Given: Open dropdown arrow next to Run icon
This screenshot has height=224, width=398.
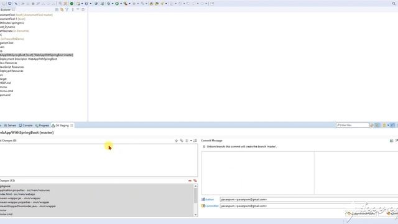Looking at the screenshot, I should 121,4.
